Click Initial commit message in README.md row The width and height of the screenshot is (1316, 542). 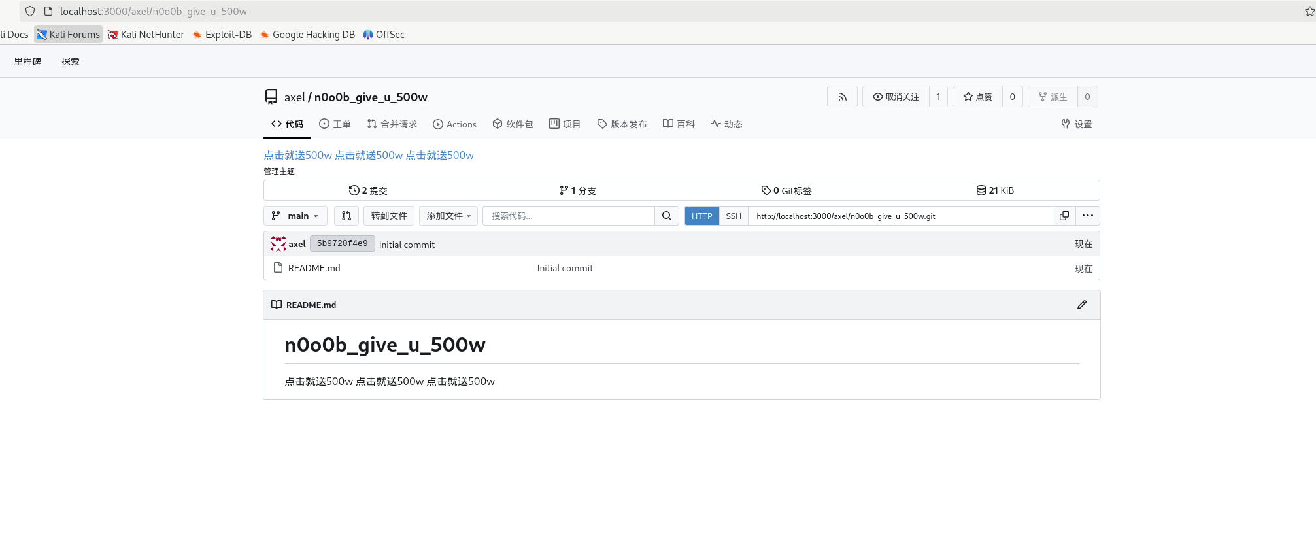(x=565, y=268)
